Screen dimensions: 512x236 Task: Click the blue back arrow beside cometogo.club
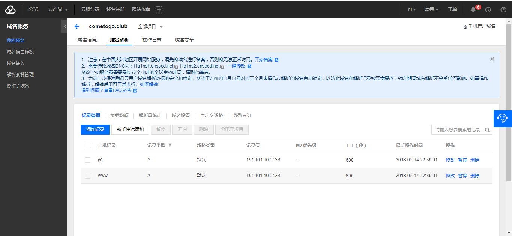tap(77, 26)
